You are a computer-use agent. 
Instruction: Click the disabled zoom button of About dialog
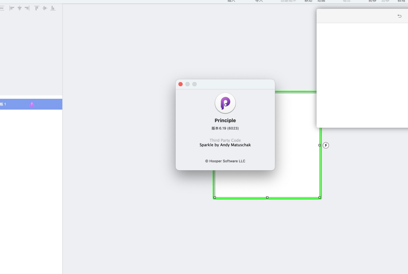point(195,84)
